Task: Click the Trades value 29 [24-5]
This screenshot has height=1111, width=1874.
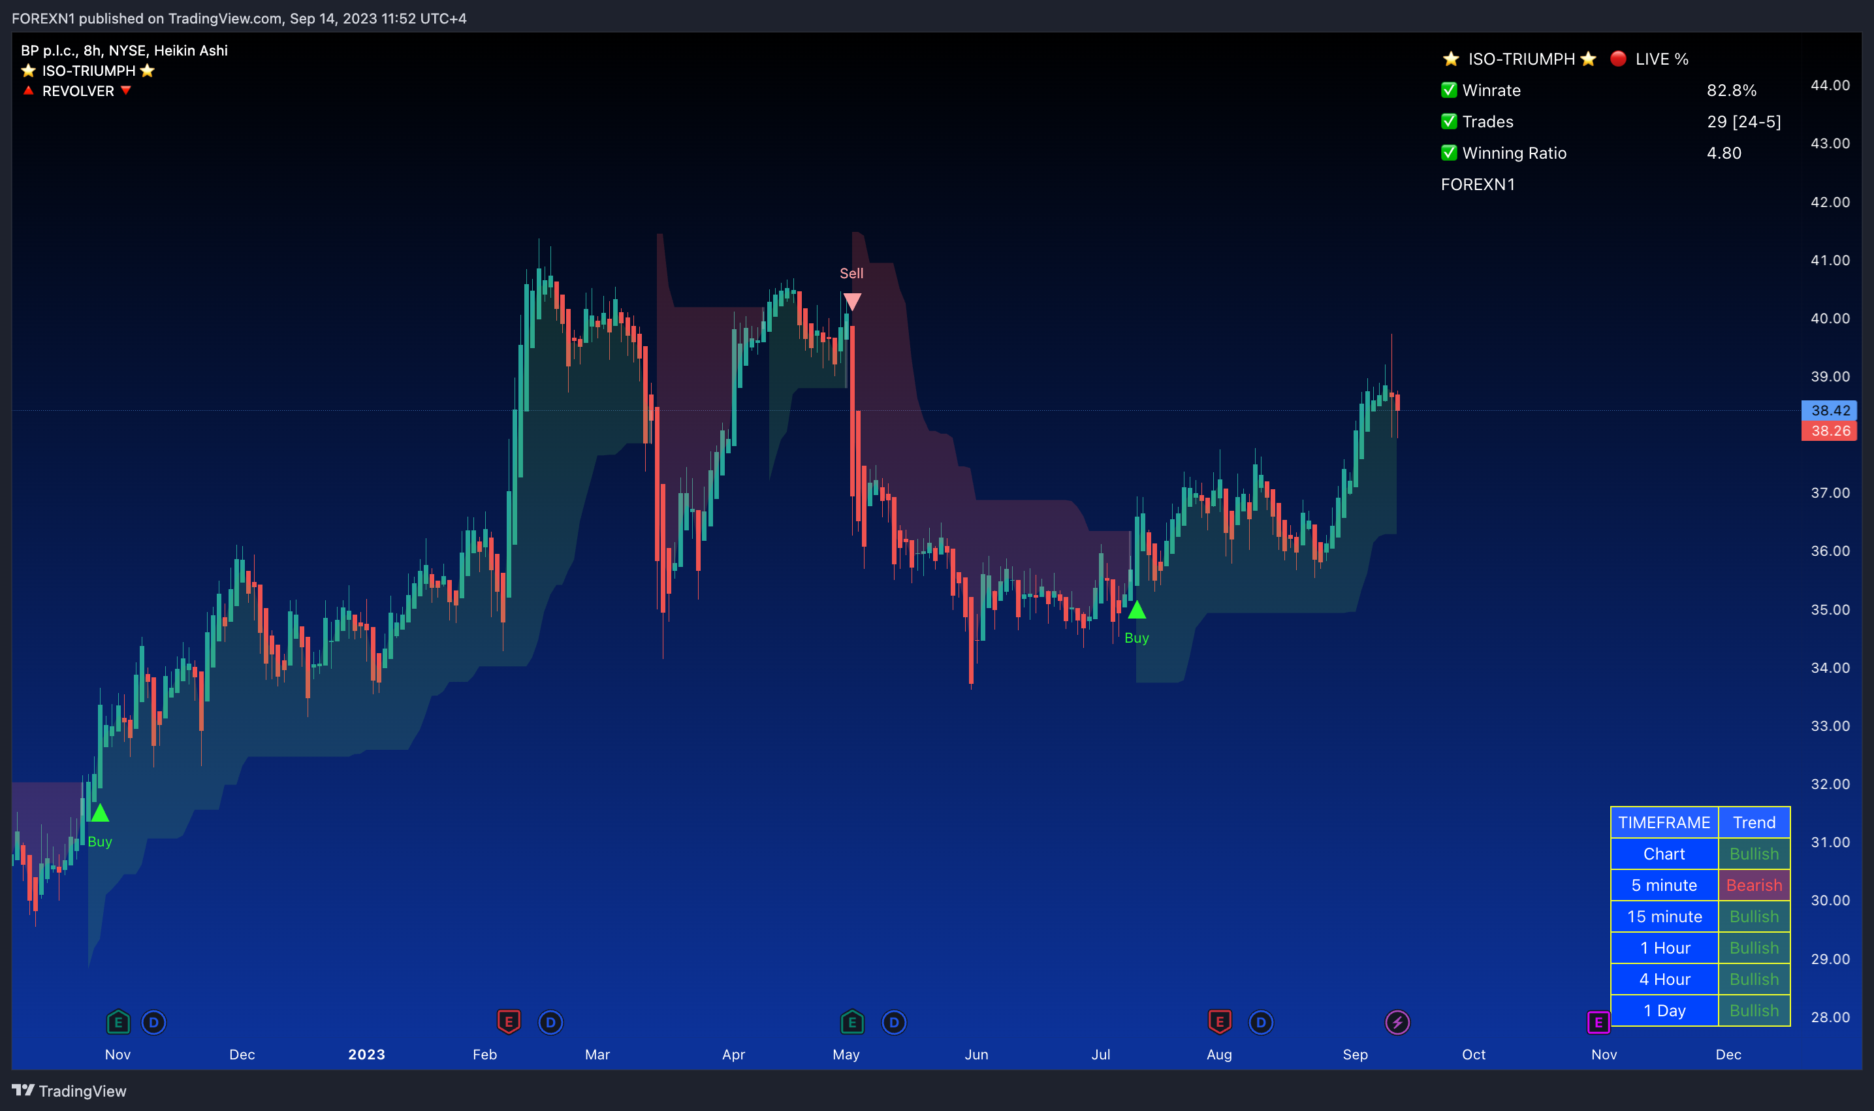Action: [x=1743, y=121]
